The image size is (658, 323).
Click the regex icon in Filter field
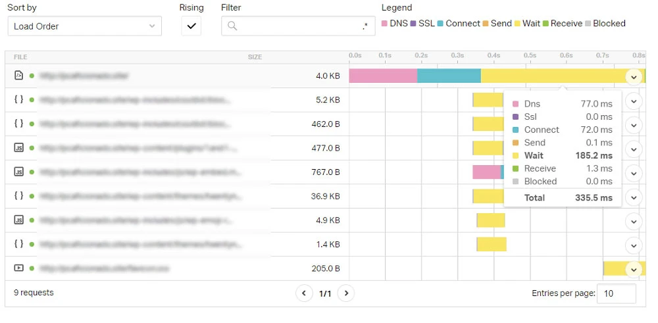[x=365, y=26]
